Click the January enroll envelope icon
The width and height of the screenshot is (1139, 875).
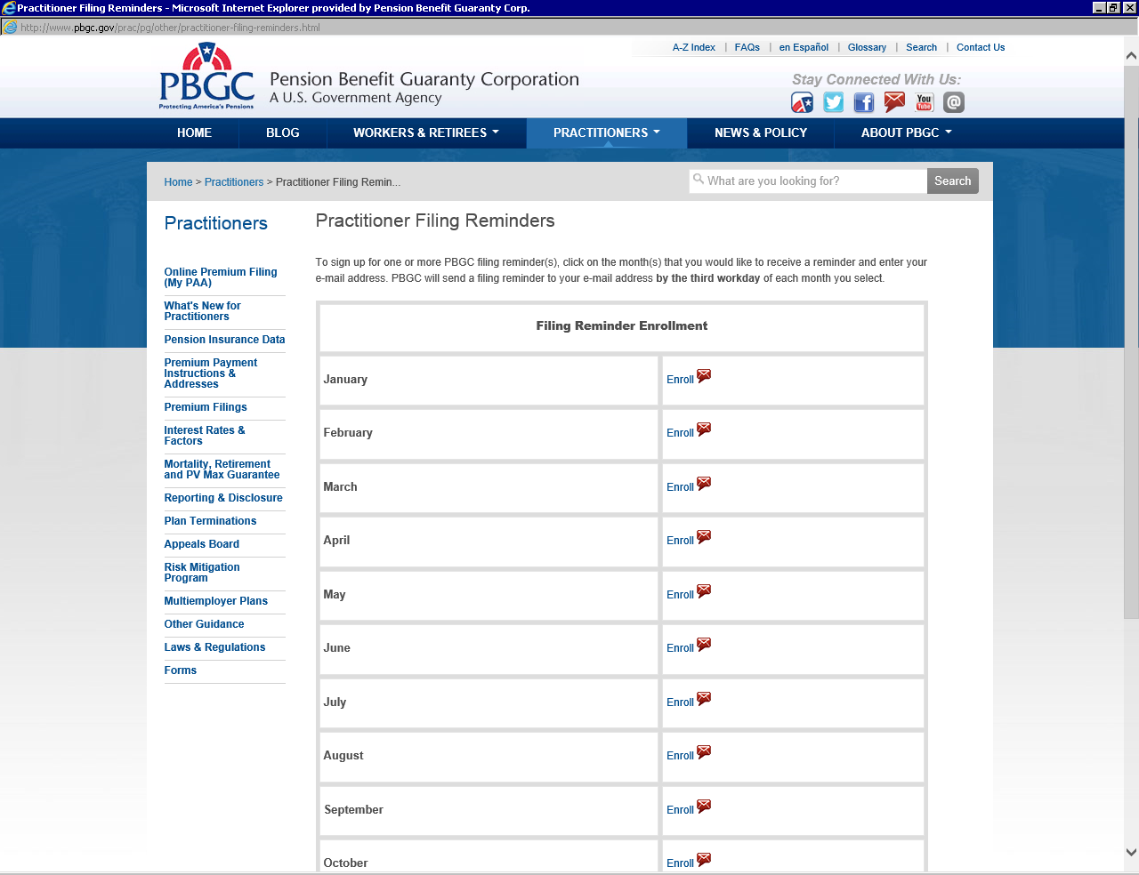tap(704, 376)
